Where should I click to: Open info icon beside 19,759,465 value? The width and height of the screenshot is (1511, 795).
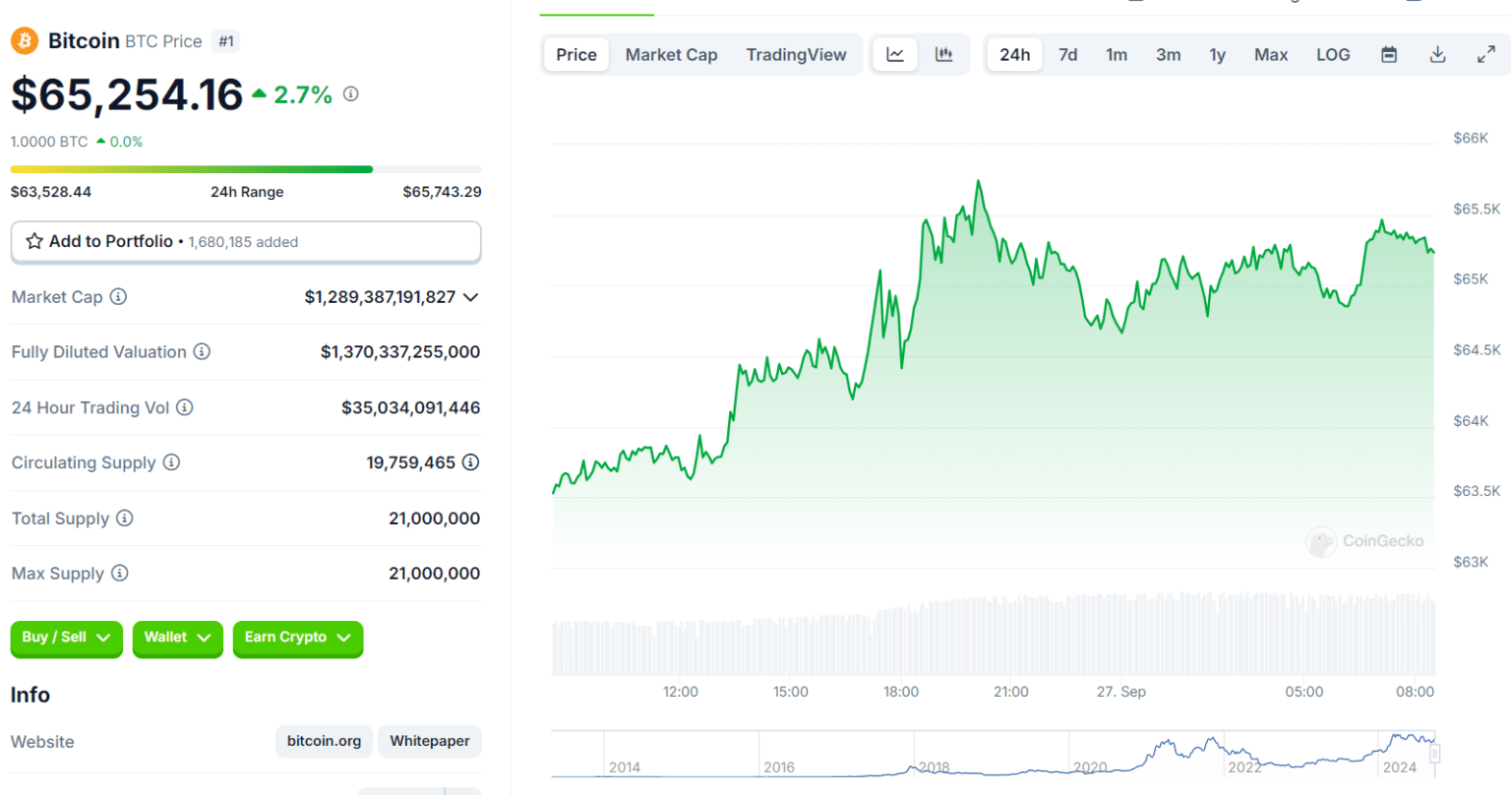(x=471, y=462)
